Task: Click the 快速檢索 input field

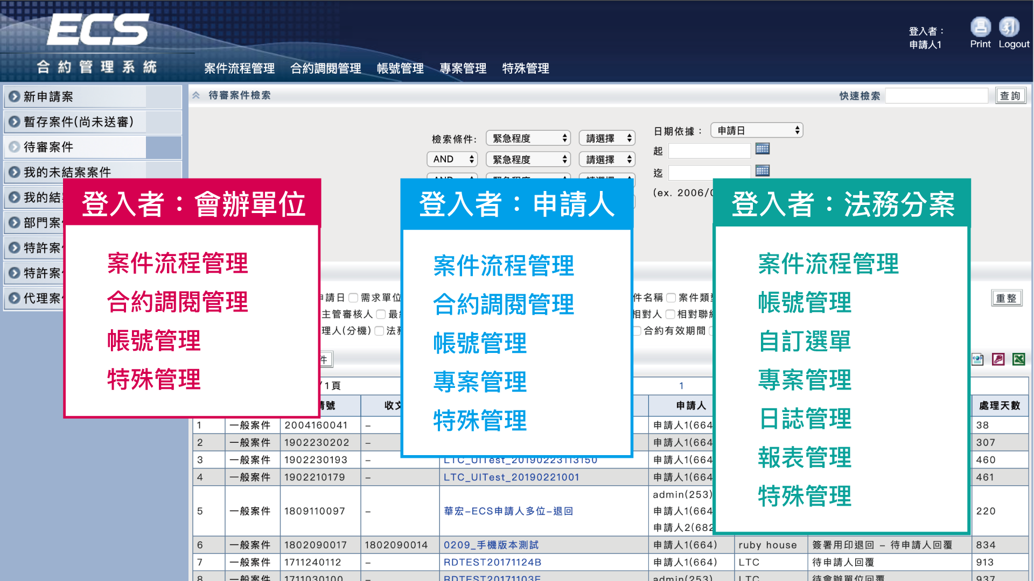Action: click(937, 96)
